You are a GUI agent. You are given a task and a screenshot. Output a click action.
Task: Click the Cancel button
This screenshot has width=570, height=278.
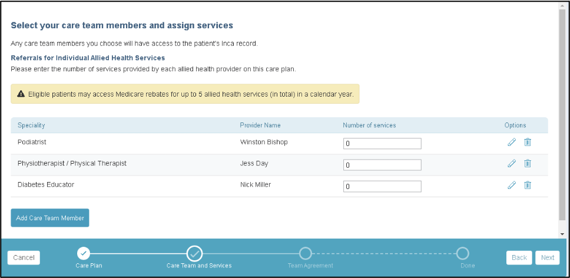(x=24, y=257)
